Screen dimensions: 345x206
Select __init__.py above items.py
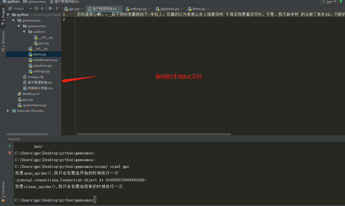click(x=38, y=49)
